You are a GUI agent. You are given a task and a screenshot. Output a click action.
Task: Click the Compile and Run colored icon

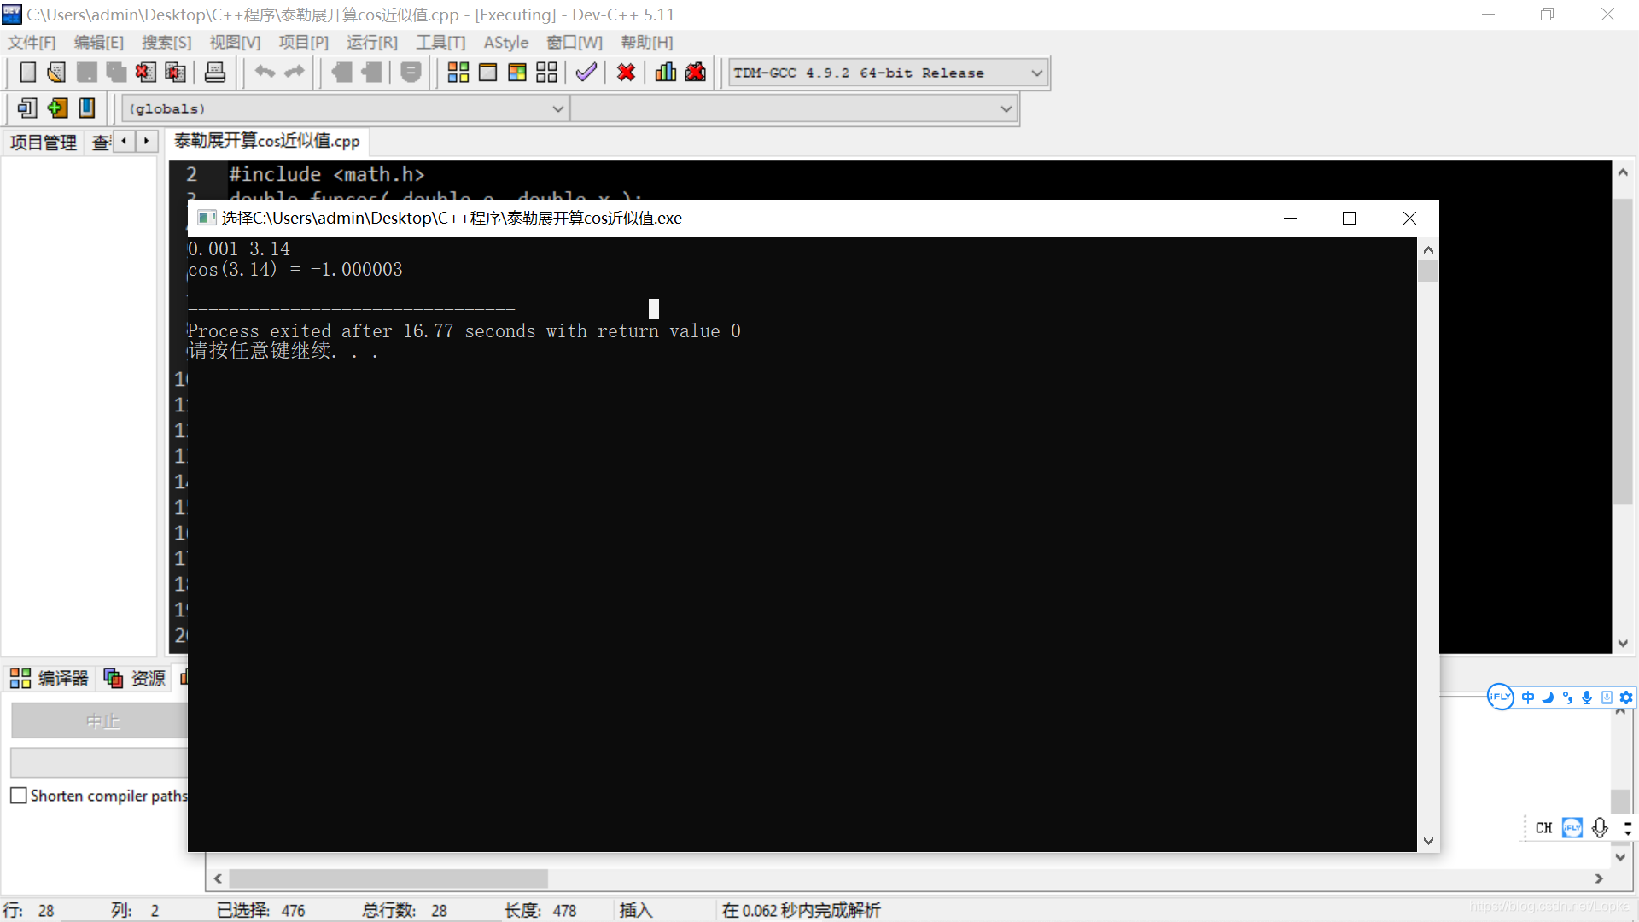[517, 73]
